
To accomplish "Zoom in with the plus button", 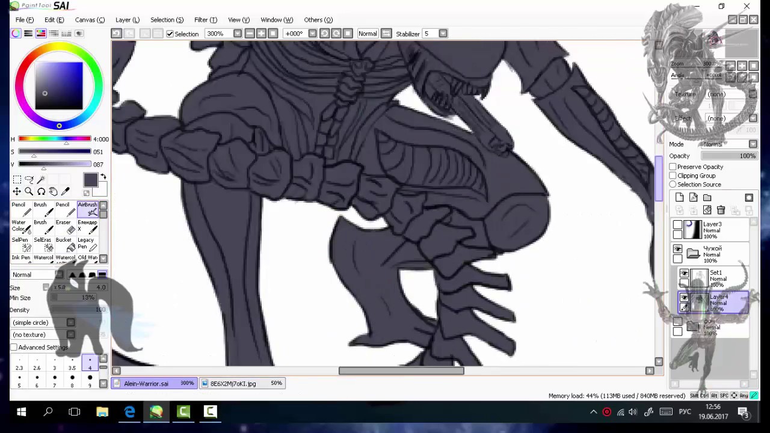I will click(x=261, y=34).
